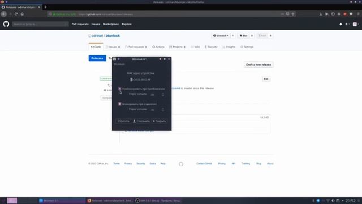This screenshot has height=204, width=362.
Task: Open Pricing footer link
Action: click(x=222, y=164)
